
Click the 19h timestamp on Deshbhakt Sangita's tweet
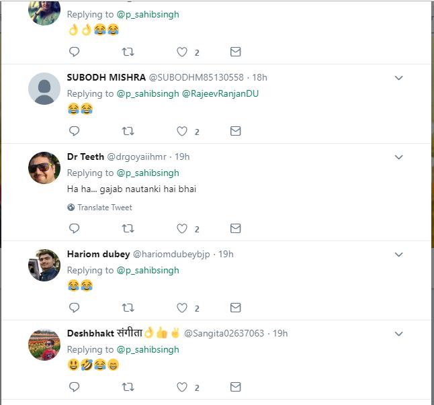point(280,333)
